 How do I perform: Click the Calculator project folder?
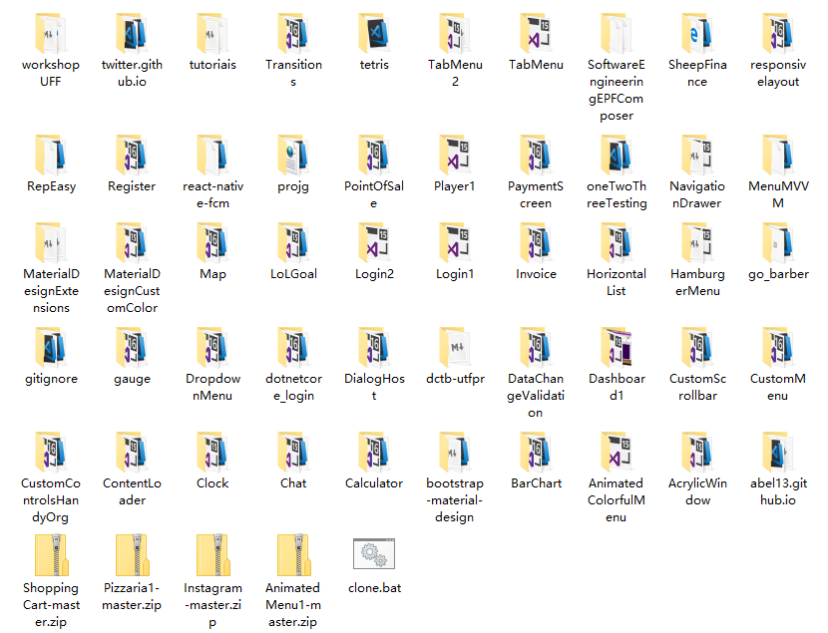coord(374,452)
